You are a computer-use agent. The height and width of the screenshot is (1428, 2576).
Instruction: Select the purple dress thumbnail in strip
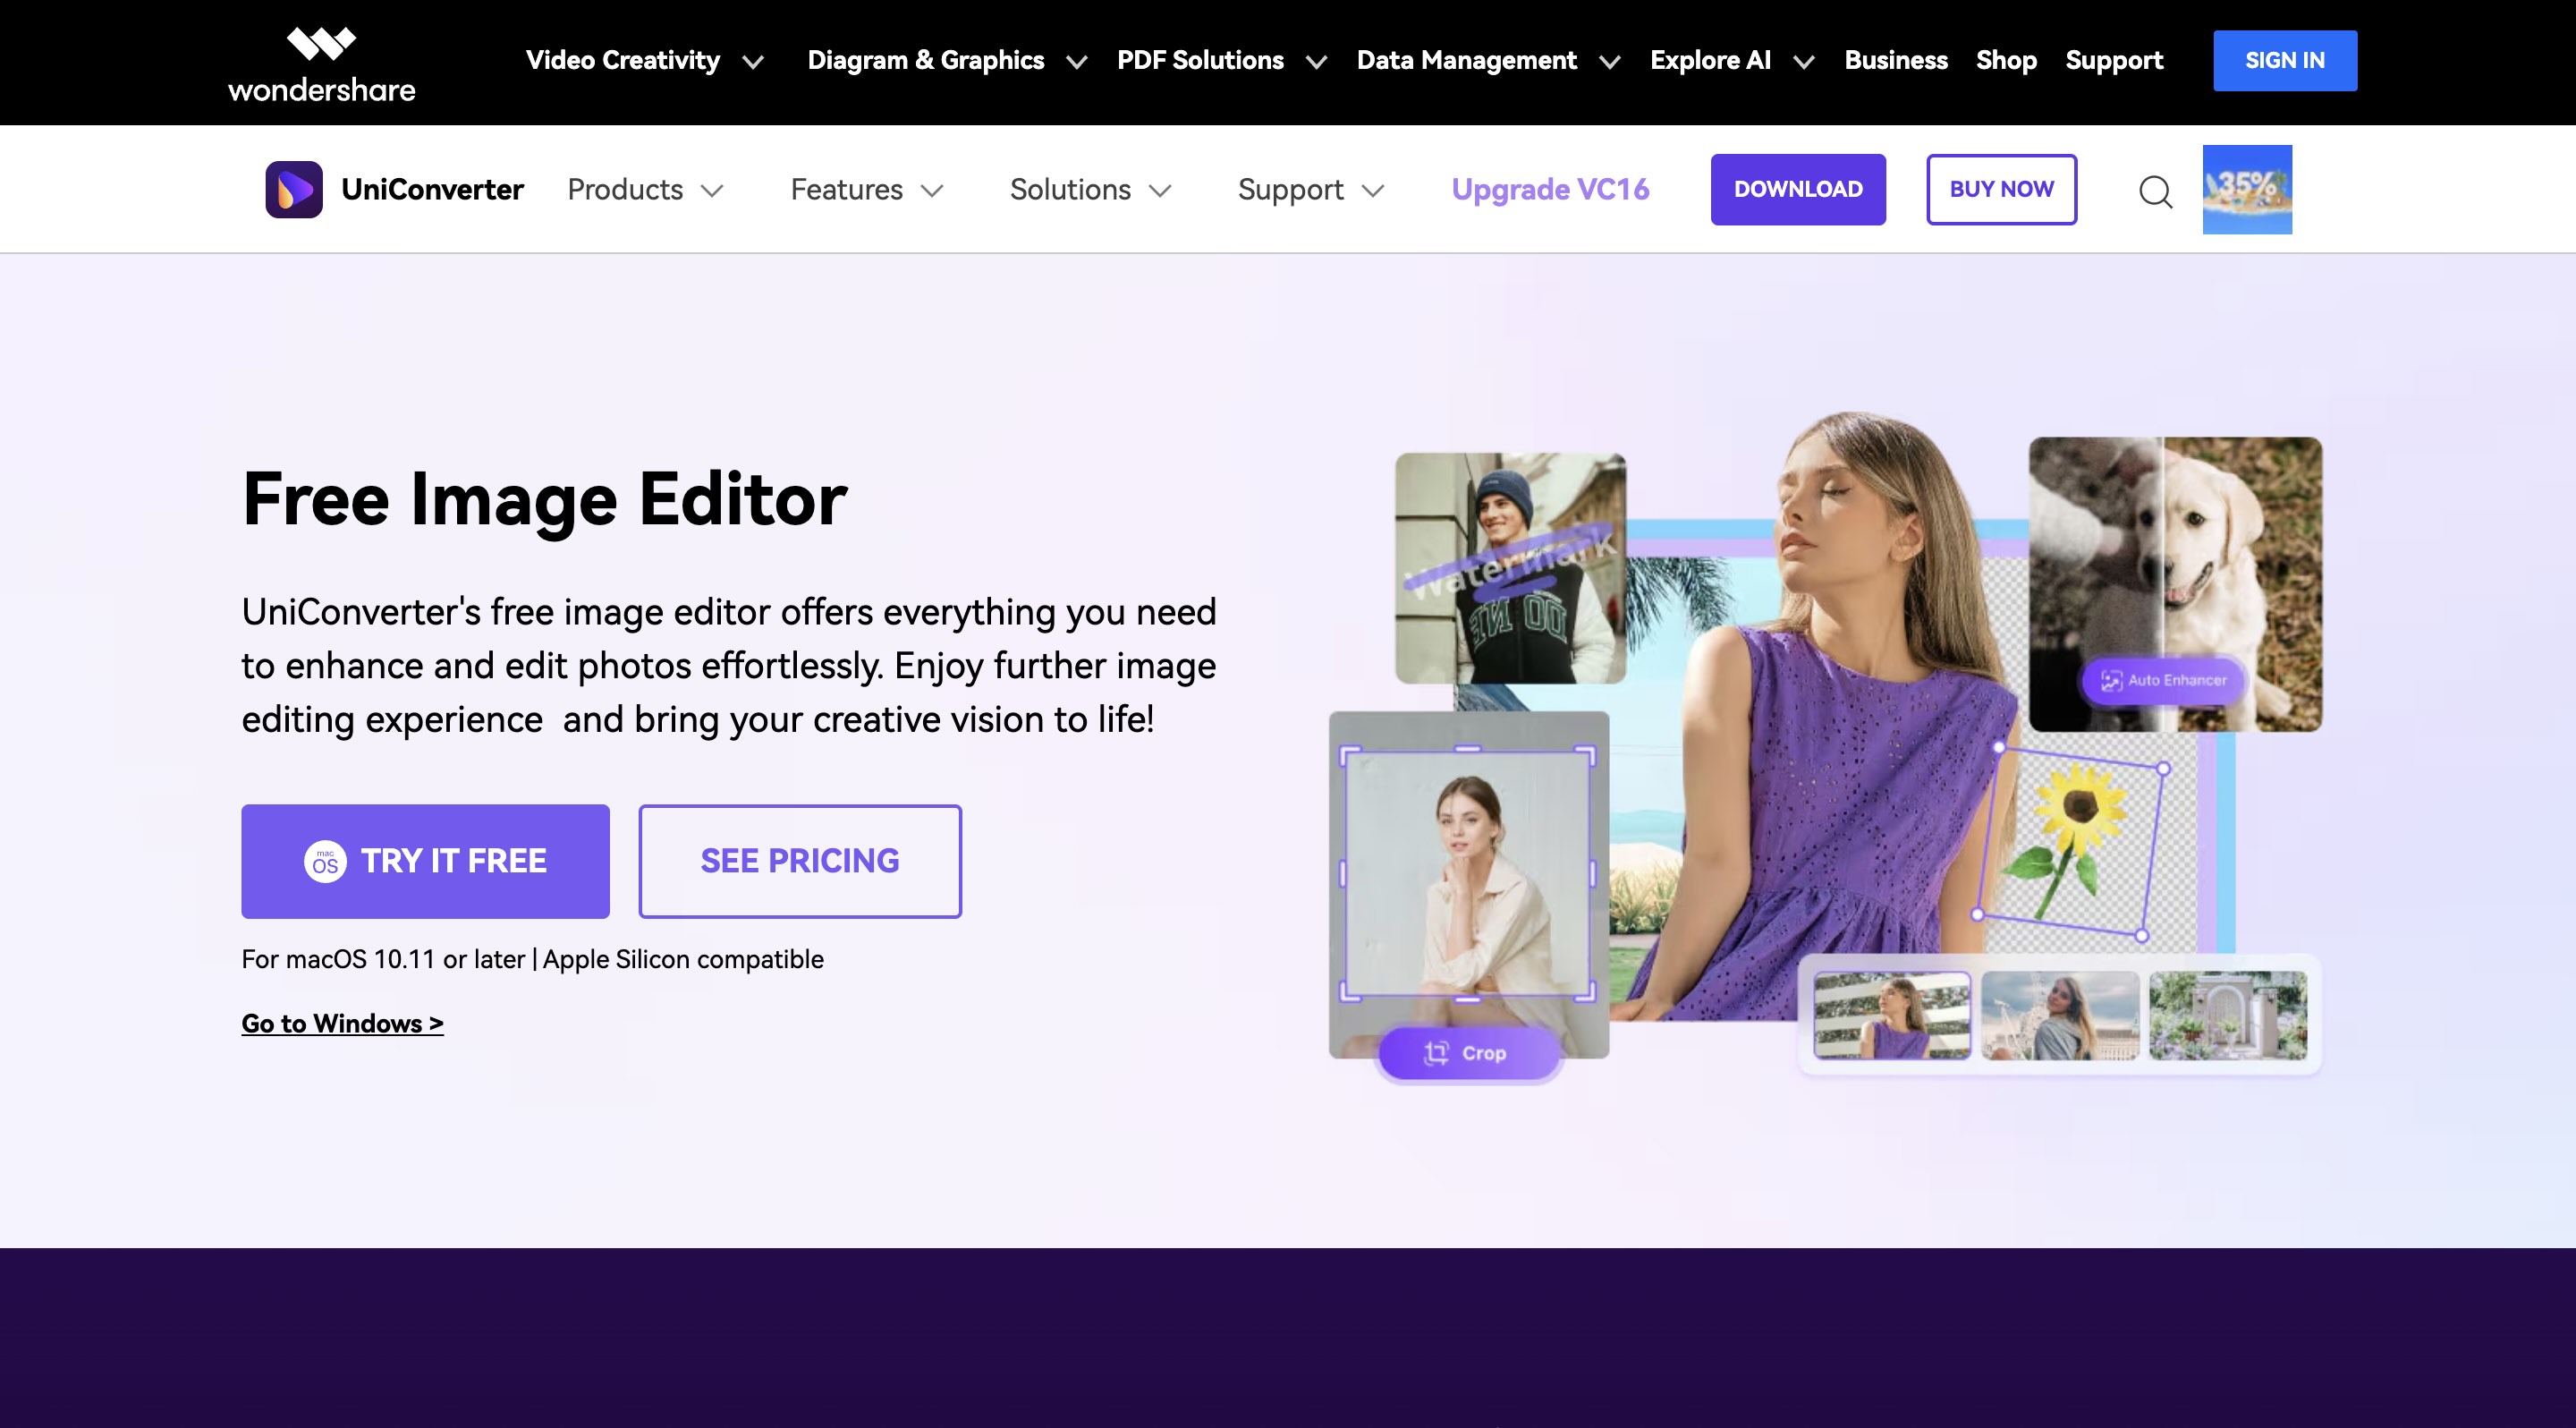[x=1892, y=1015]
